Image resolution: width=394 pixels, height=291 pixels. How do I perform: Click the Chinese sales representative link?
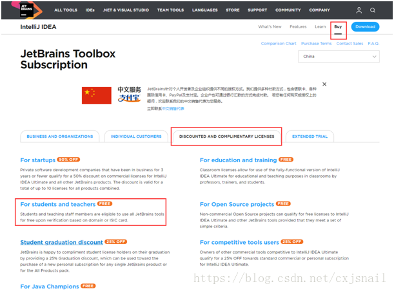pos(173,109)
